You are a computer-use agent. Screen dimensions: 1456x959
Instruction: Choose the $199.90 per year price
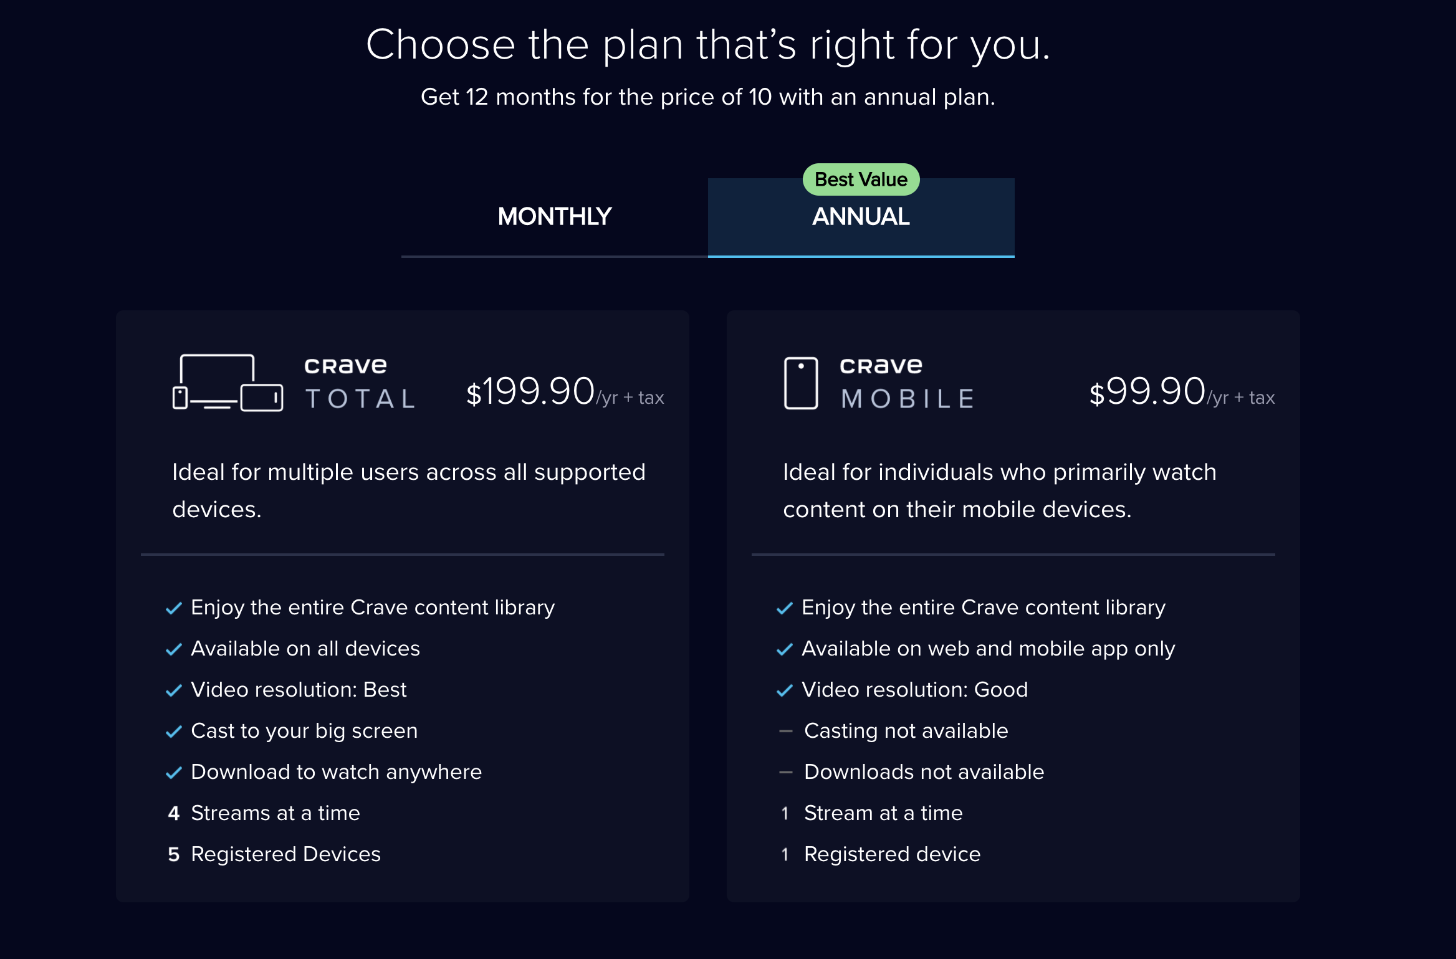[565, 392]
